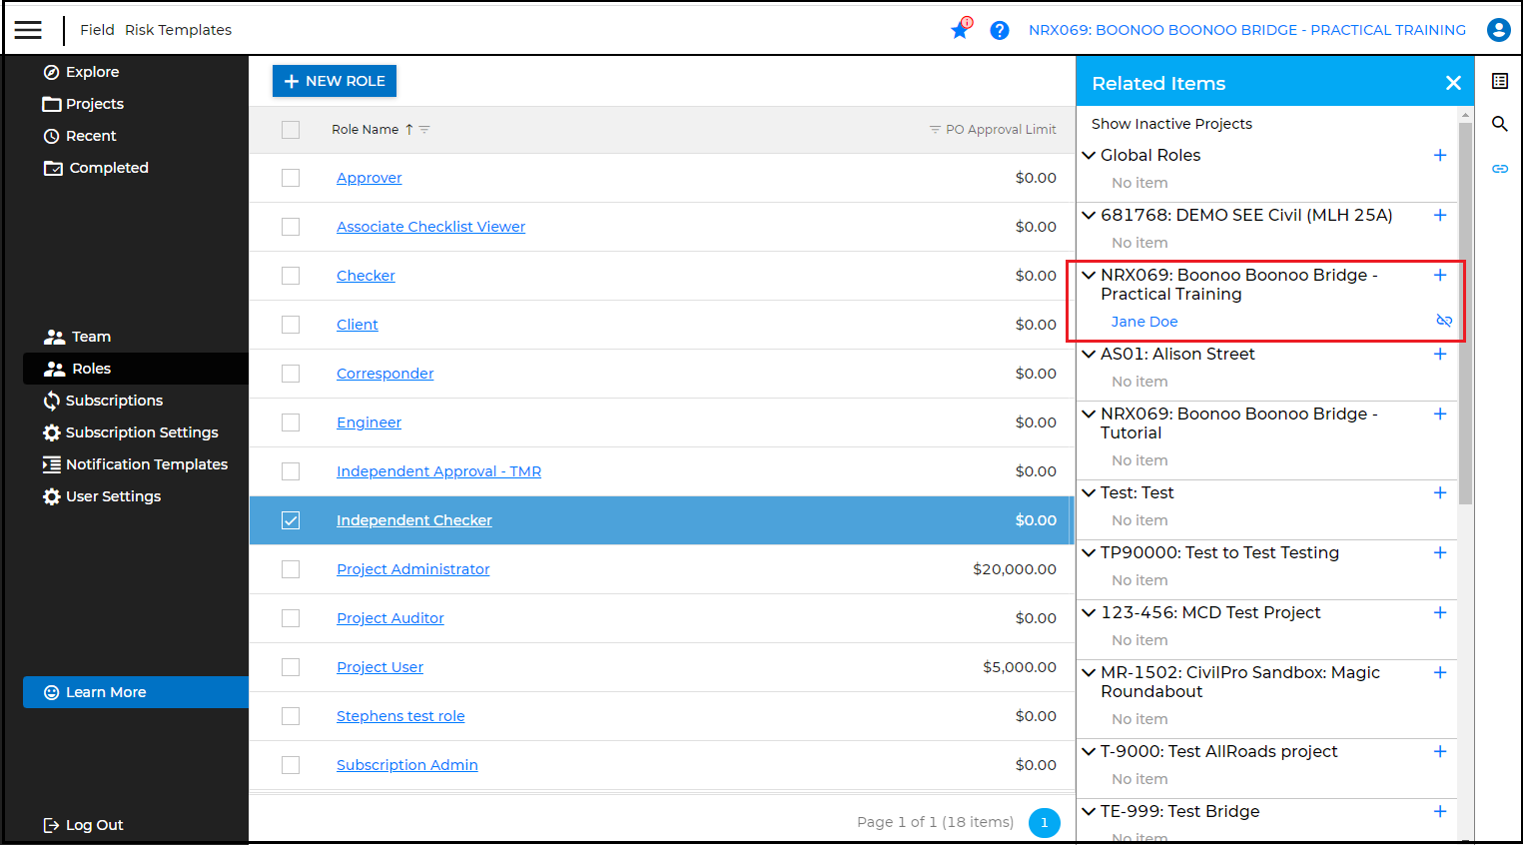Add item to Global Roles with plus
This screenshot has height=845, width=1523.
pos(1439,155)
